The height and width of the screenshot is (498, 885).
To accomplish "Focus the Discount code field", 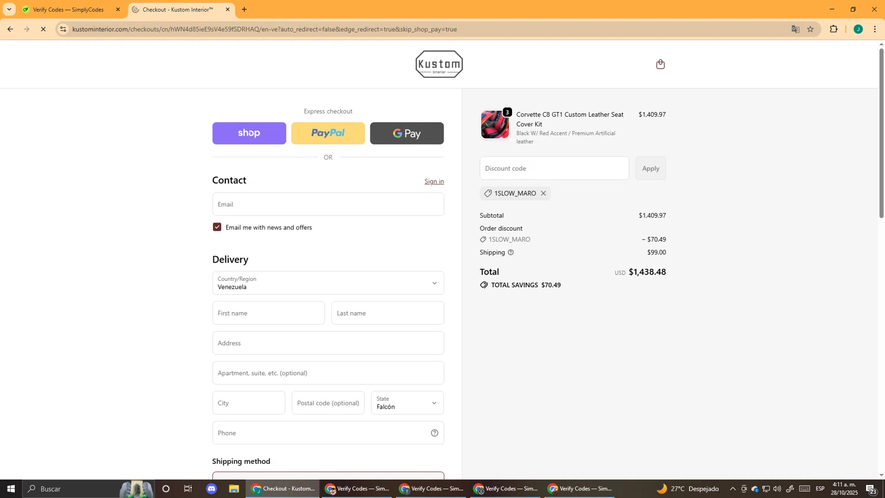I will click(555, 168).
